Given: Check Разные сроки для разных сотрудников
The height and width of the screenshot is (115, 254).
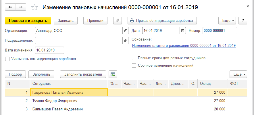Looking at the screenshot, I should pyautogui.click(x=134, y=58).
